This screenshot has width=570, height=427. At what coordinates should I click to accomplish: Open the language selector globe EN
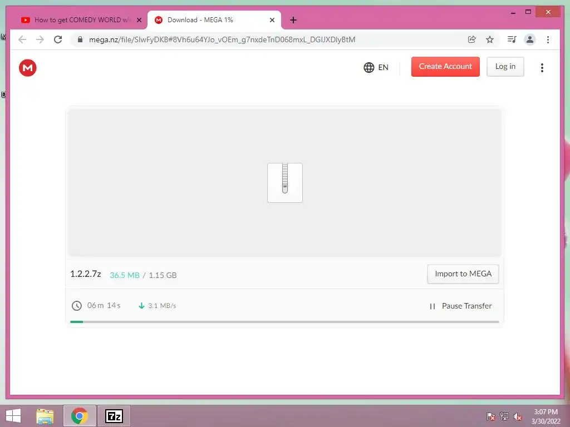pos(376,67)
